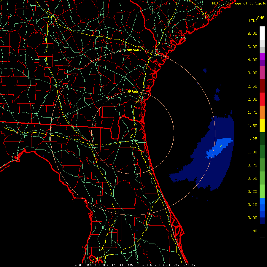The height and width of the screenshot is (267, 267).
Task: Select the 0.10 legend value
Action: [252, 205]
